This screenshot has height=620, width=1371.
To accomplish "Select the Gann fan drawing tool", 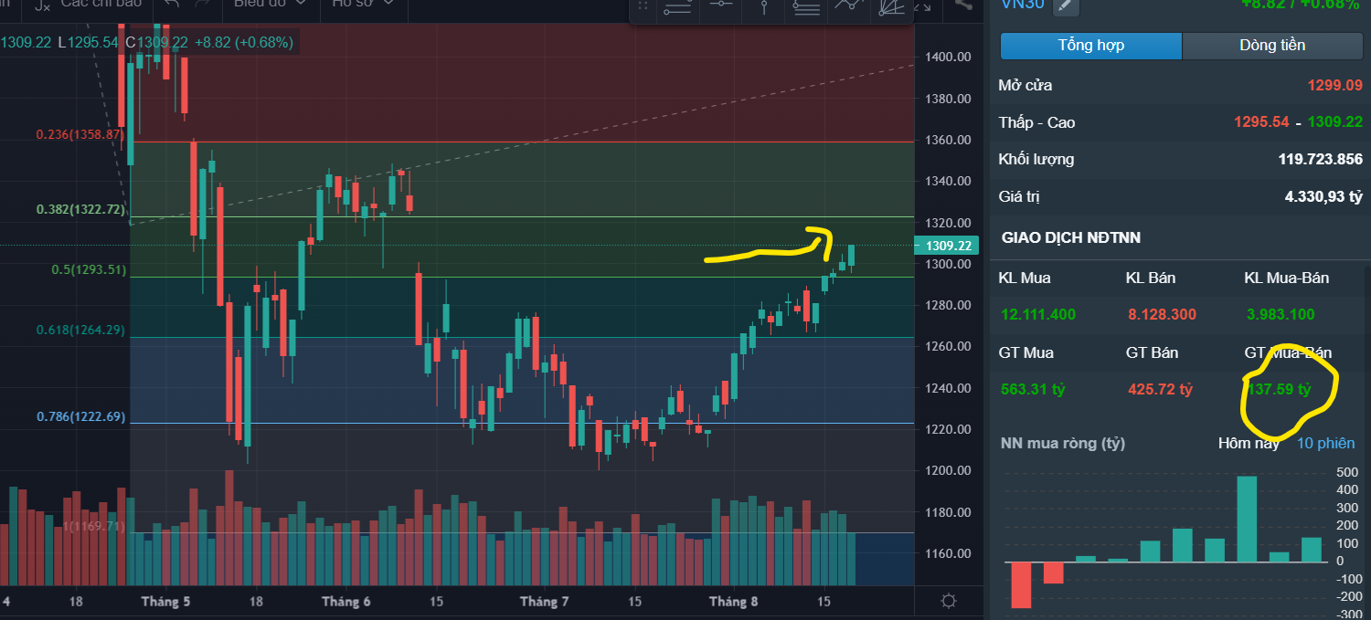I will tap(891, 7).
